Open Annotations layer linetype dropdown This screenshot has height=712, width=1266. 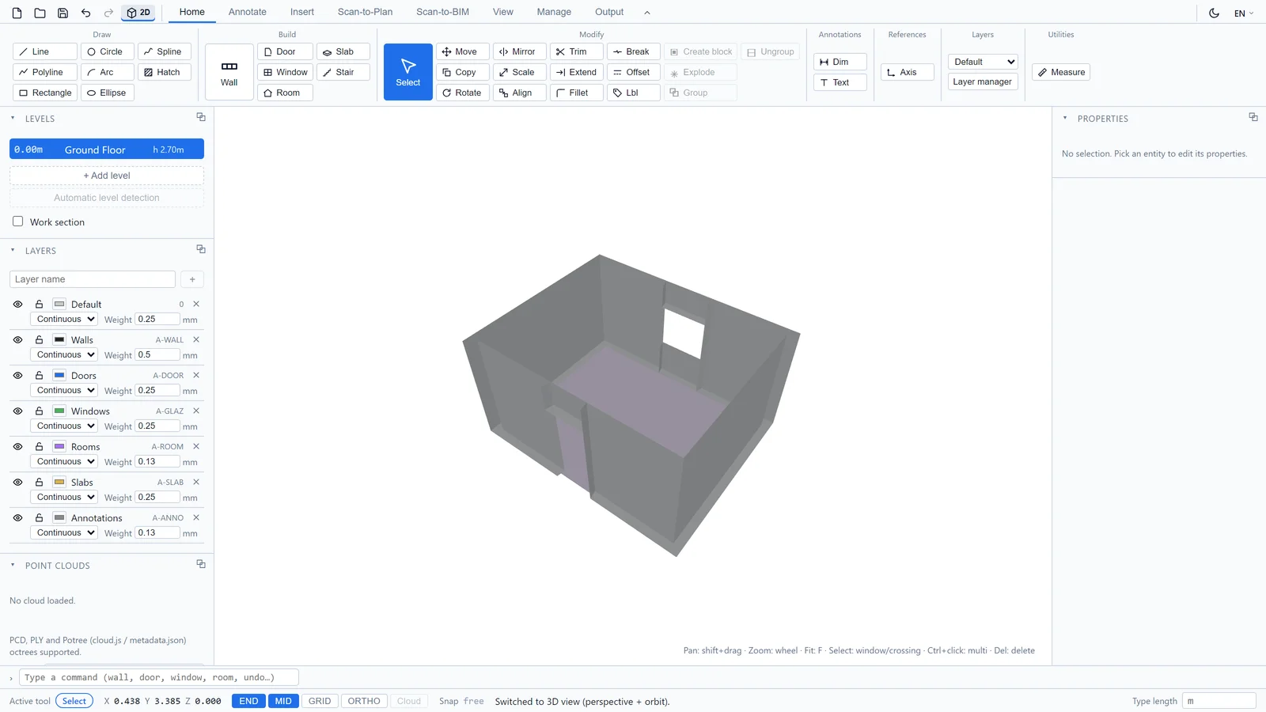click(63, 532)
